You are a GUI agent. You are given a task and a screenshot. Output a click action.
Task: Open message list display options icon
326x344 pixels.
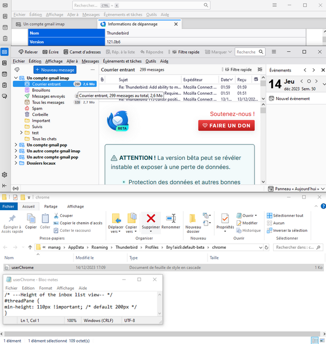coord(260,69)
